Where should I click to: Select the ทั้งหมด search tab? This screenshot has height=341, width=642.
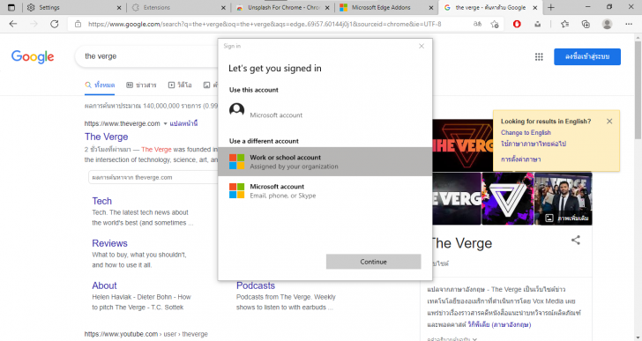pos(100,85)
